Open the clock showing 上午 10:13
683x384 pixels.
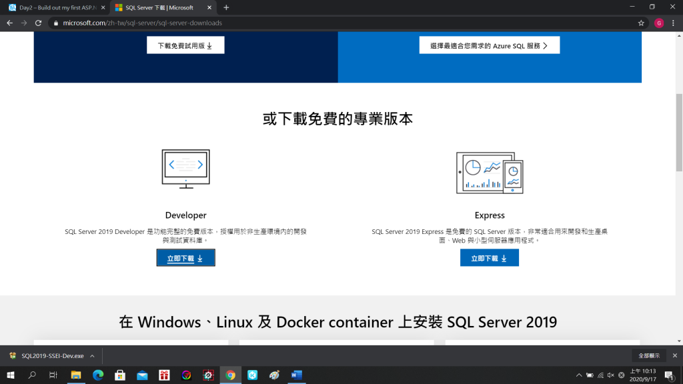643,375
